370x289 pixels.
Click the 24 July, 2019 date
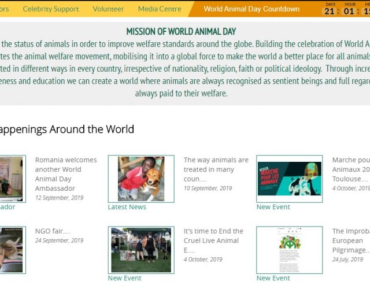[347, 260]
